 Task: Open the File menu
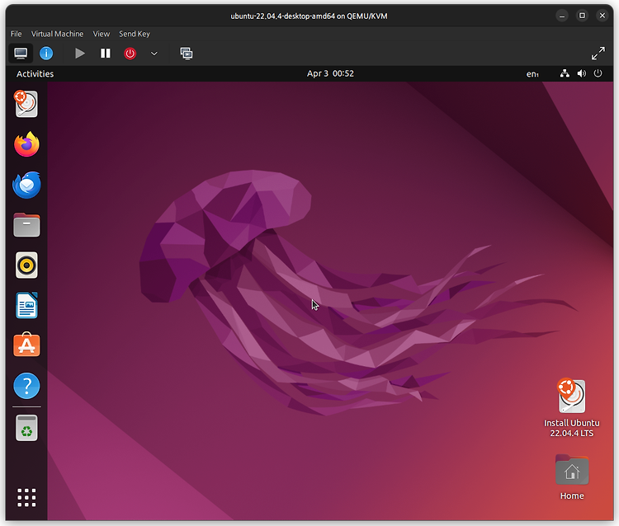[17, 34]
